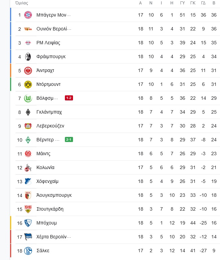Click the Bayern Munich club crest
The image size is (220, 260).
coord(28,15)
